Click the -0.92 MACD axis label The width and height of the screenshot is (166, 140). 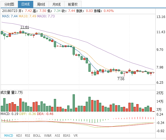(x=160, y=131)
